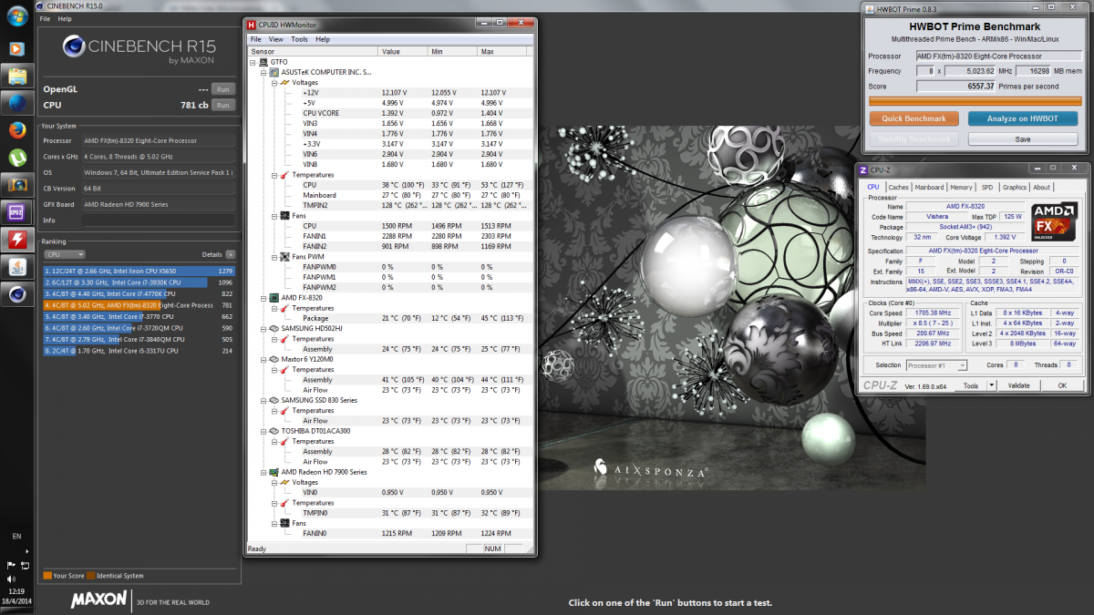Click the volume speaker tray icon
This screenshot has width=1094, height=615.
(x=11, y=579)
